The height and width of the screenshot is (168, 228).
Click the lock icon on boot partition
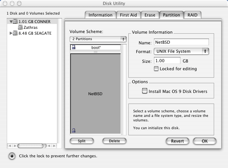(x=74, y=47)
